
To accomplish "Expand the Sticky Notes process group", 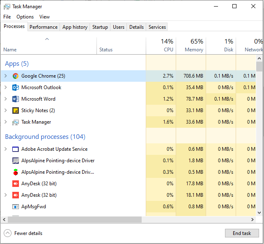I will tap(6, 110).
